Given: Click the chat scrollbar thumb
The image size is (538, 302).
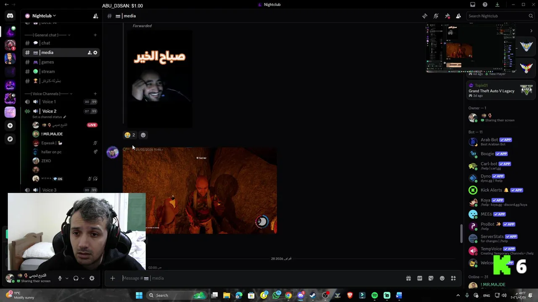Looking at the screenshot, I should point(462,234).
